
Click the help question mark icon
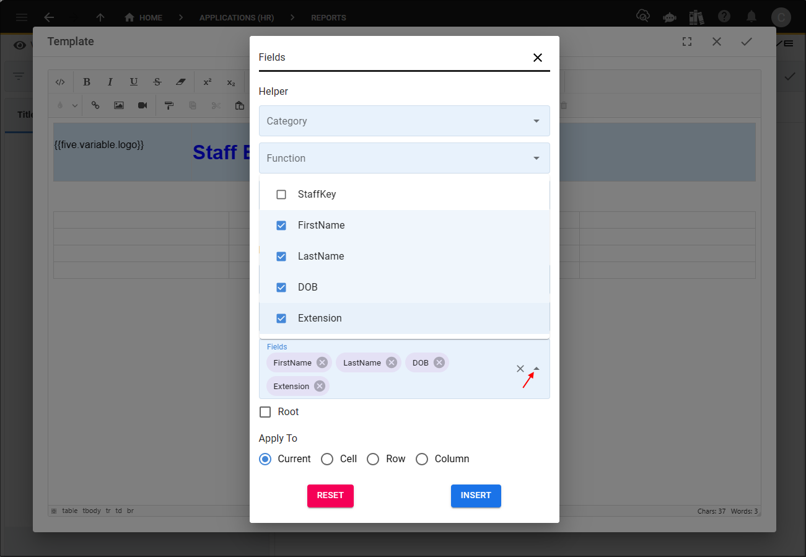pos(724,17)
